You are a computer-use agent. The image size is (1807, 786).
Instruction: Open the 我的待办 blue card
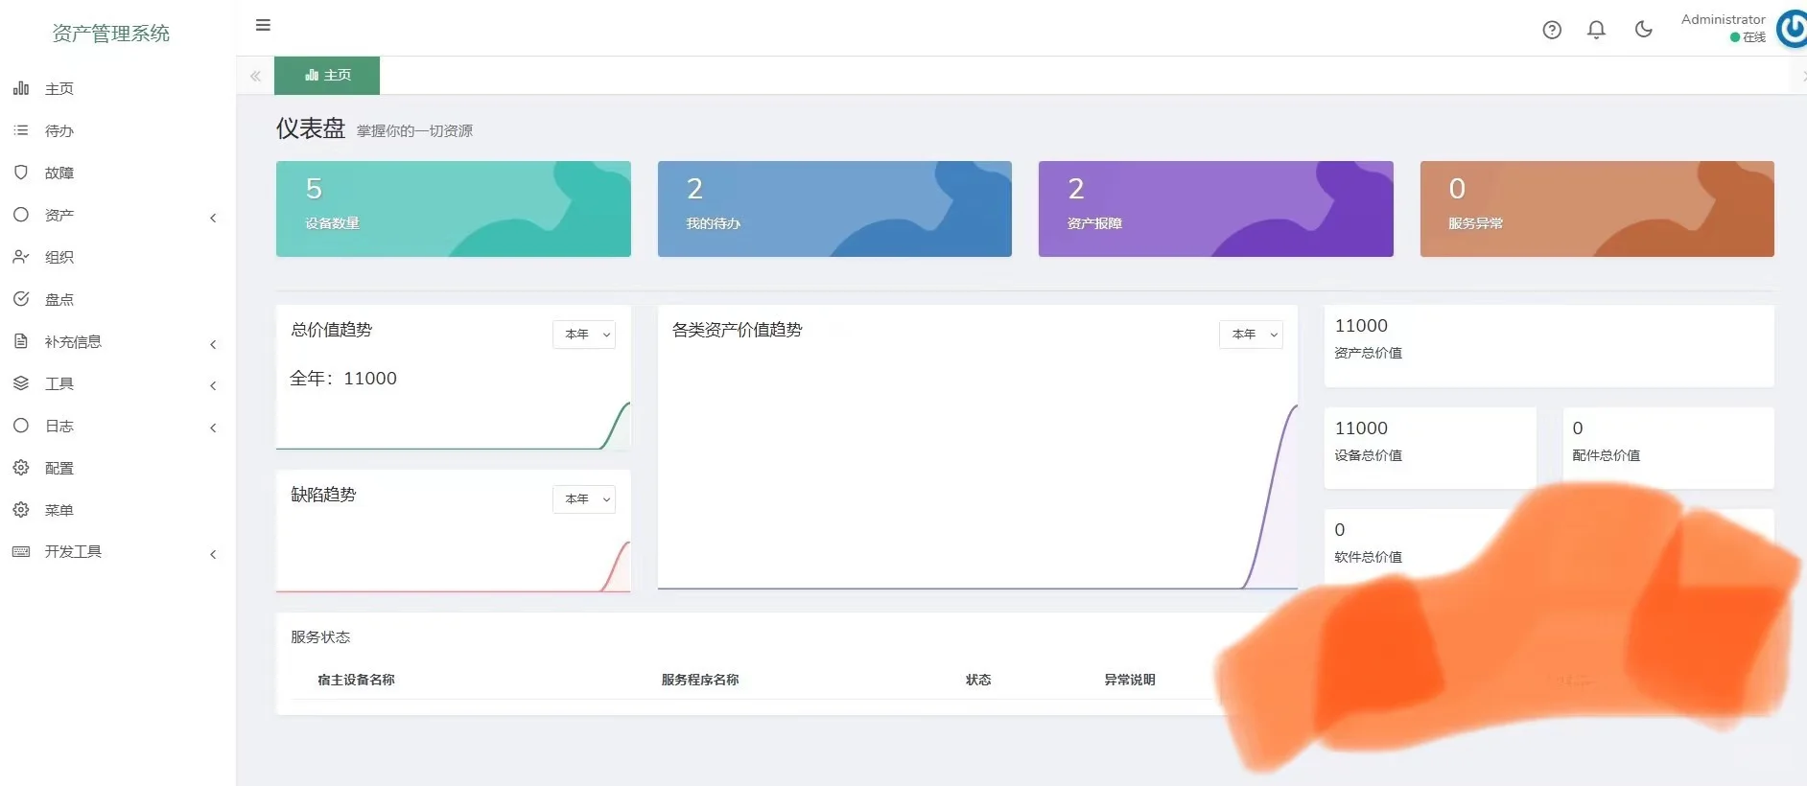tap(834, 209)
